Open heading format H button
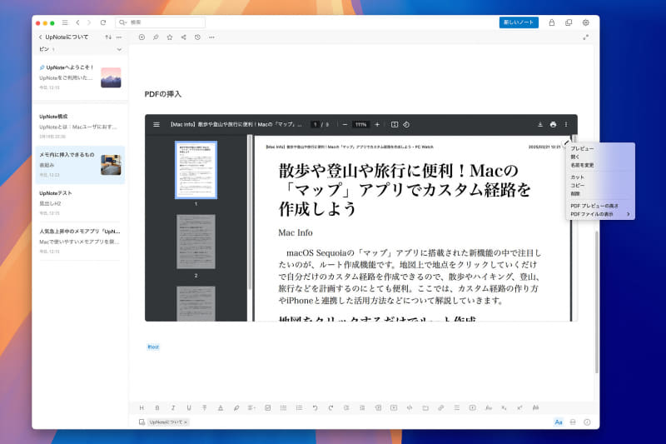 [142, 408]
